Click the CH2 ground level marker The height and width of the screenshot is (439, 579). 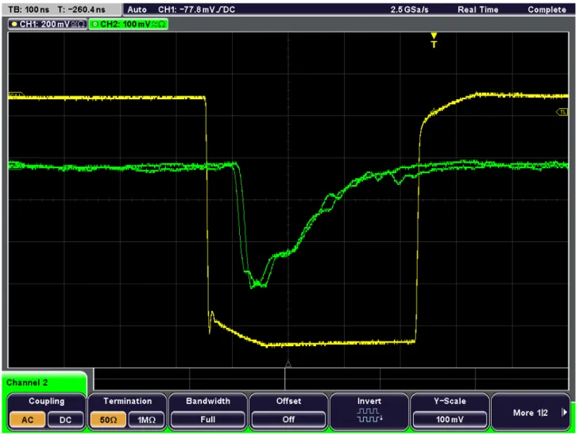pos(15,164)
